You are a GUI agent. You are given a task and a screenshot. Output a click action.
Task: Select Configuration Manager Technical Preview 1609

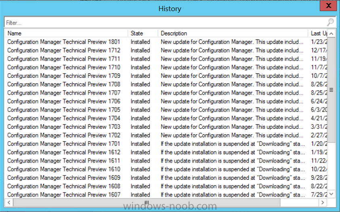[x=64, y=178]
